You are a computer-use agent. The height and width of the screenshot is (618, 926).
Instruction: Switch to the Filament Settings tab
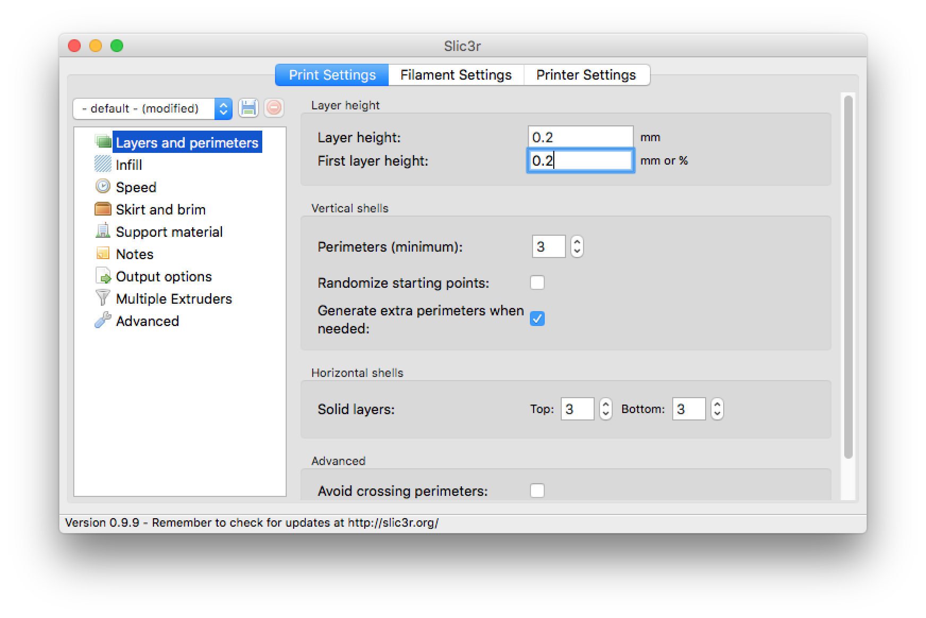(x=456, y=75)
